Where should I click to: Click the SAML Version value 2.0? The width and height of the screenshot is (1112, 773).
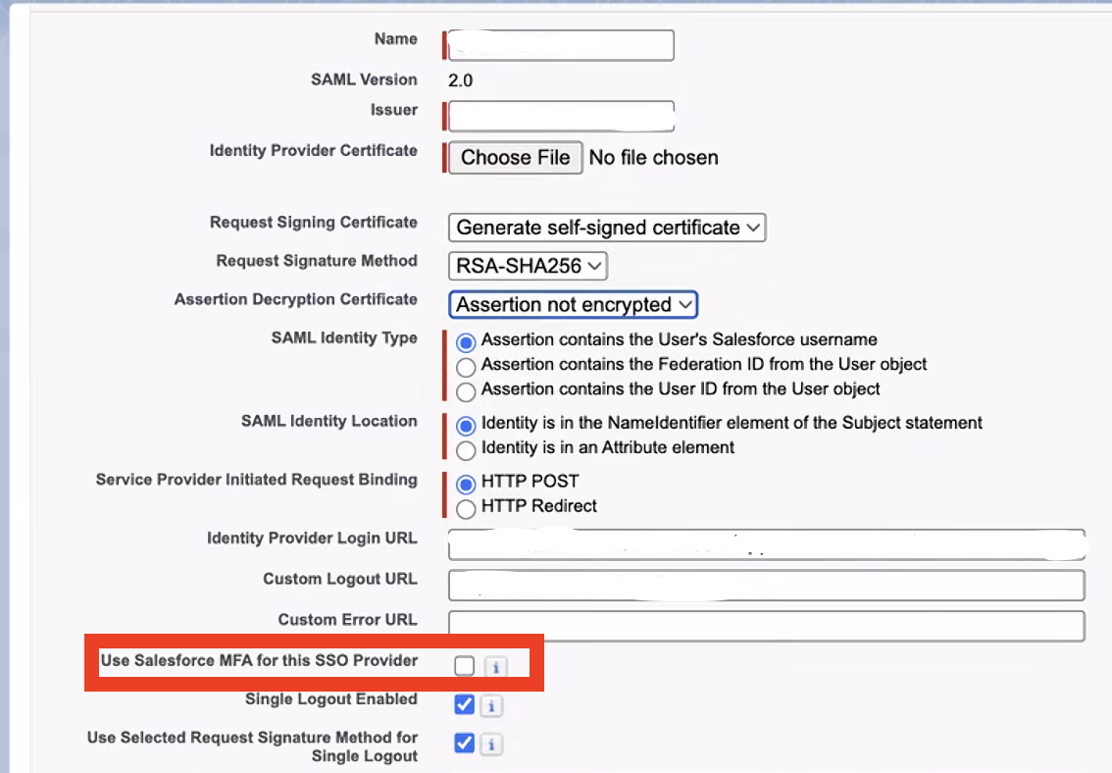(x=460, y=80)
